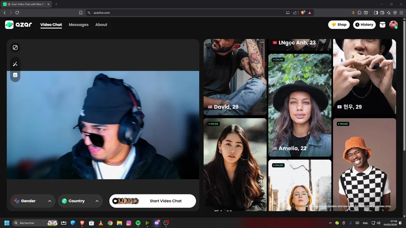Open Chrome from the taskbar
This screenshot has height=228, width=406.
pyautogui.click(x=110, y=223)
